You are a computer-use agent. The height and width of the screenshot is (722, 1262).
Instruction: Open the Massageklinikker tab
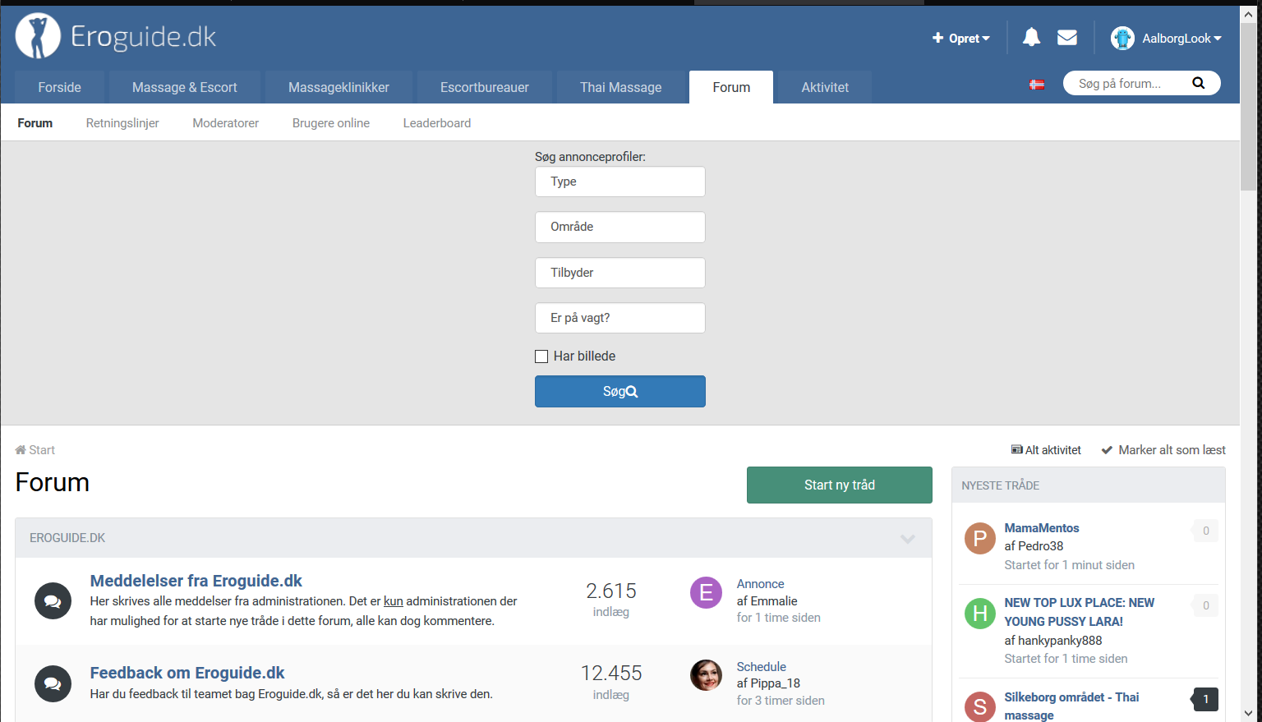pos(339,87)
